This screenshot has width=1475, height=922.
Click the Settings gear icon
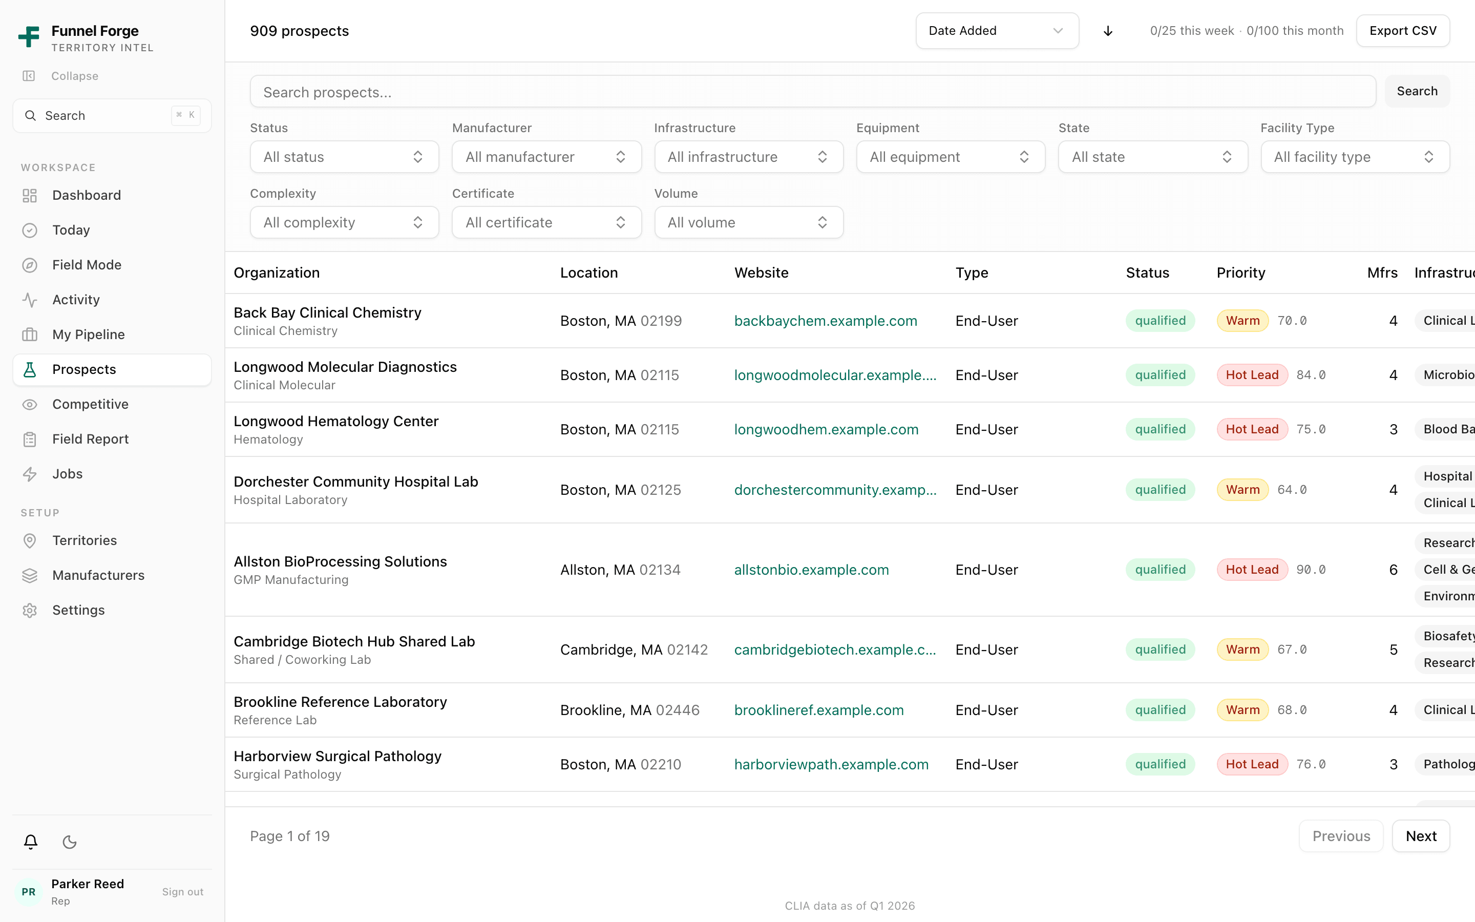click(x=30, y=610)
